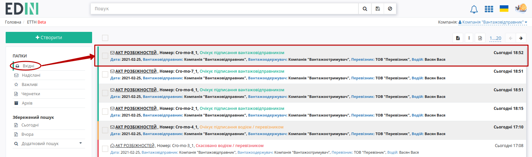The height and width of the screenshot is (157, 532).
Task: Check the Cro-mo-6_1 row checkbox
Action: (105, 93)
